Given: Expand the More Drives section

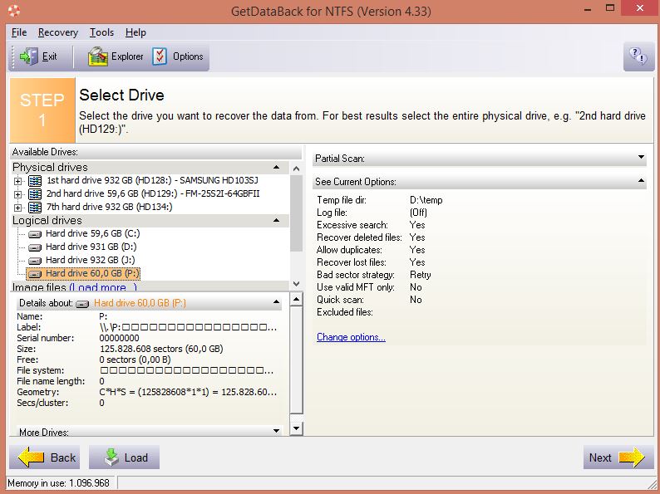Looking at the screenshot, I should tap(276, 431).
